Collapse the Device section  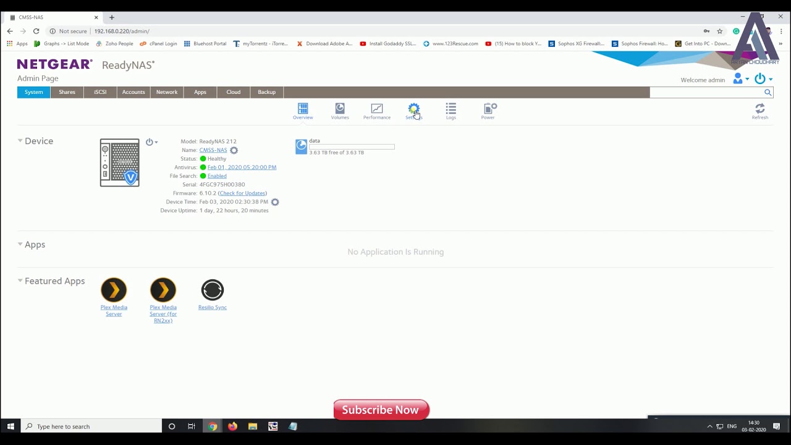(x=20, y=141)
